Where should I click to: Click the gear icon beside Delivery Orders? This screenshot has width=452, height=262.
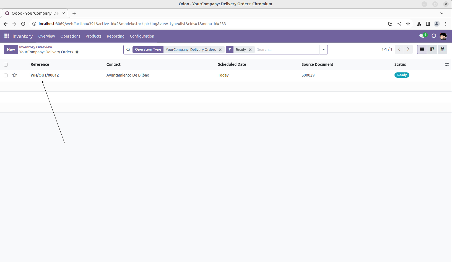(77, 52)
